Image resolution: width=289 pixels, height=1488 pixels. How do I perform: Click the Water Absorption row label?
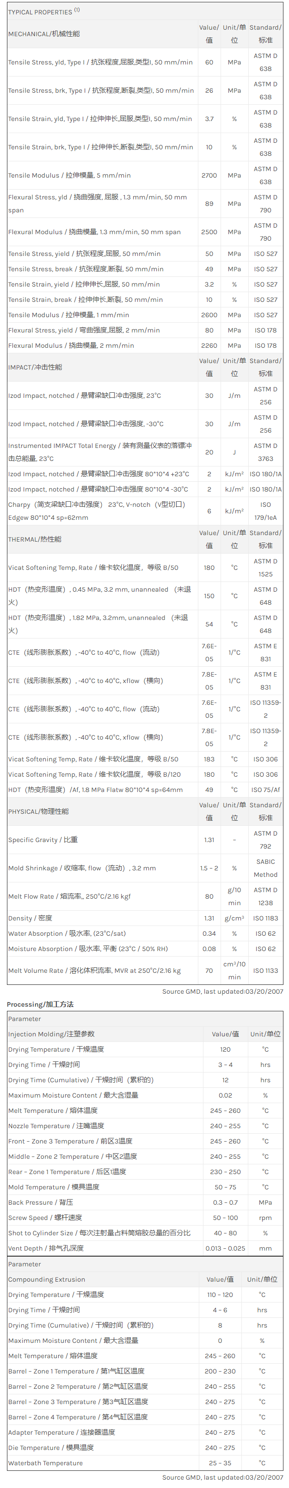(67, 933)
